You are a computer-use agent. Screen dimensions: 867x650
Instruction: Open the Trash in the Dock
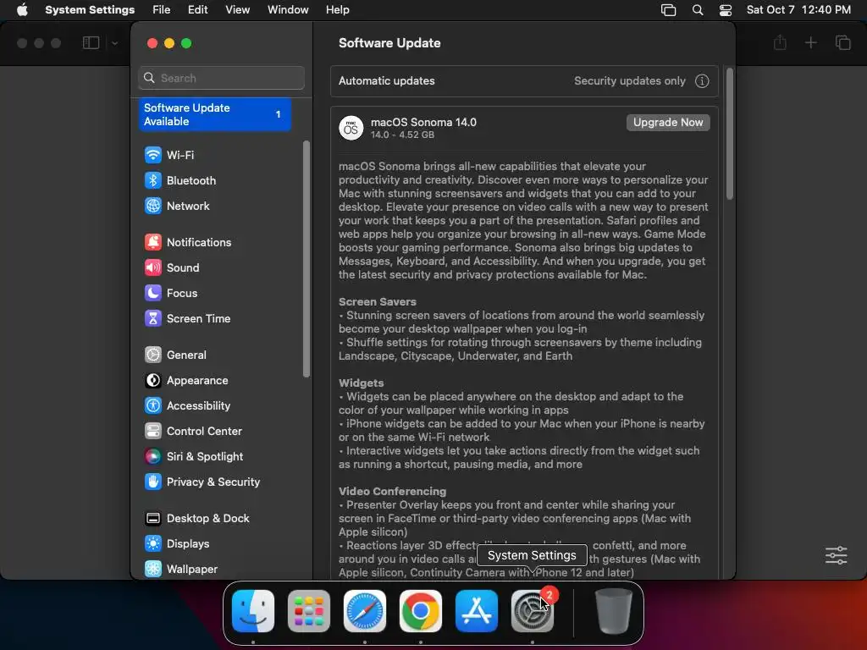pyautogui.click(x=613, y=611)
